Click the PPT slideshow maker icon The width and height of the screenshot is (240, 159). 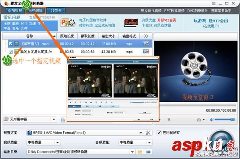(x=68, y=23)
